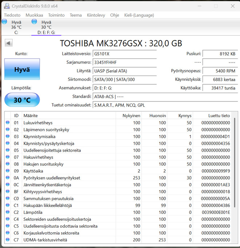Click status orb for Lämpötila C2 row
This screenshot has width=240, height=248.
click(x=8, y=212)
